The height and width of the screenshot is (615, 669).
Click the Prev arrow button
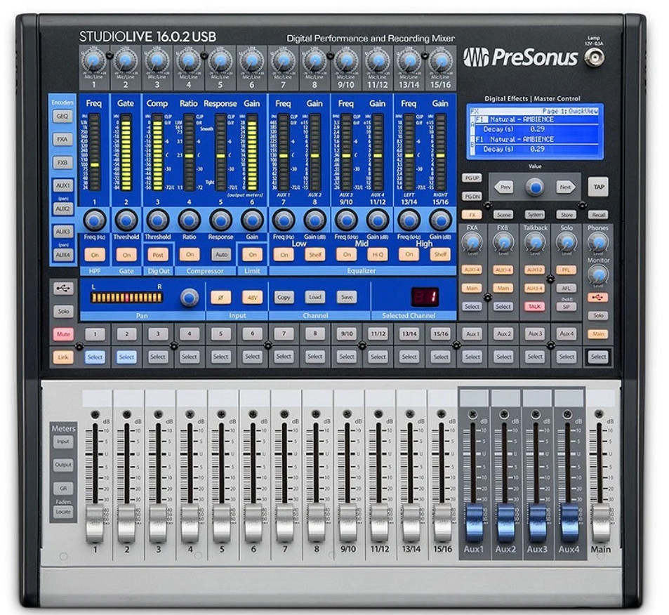(x=505, y=187)
